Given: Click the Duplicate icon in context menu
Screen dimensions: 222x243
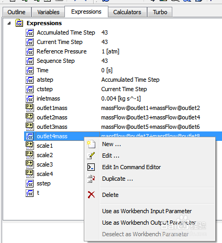Looking at the screenshot, I should point(91,179).
